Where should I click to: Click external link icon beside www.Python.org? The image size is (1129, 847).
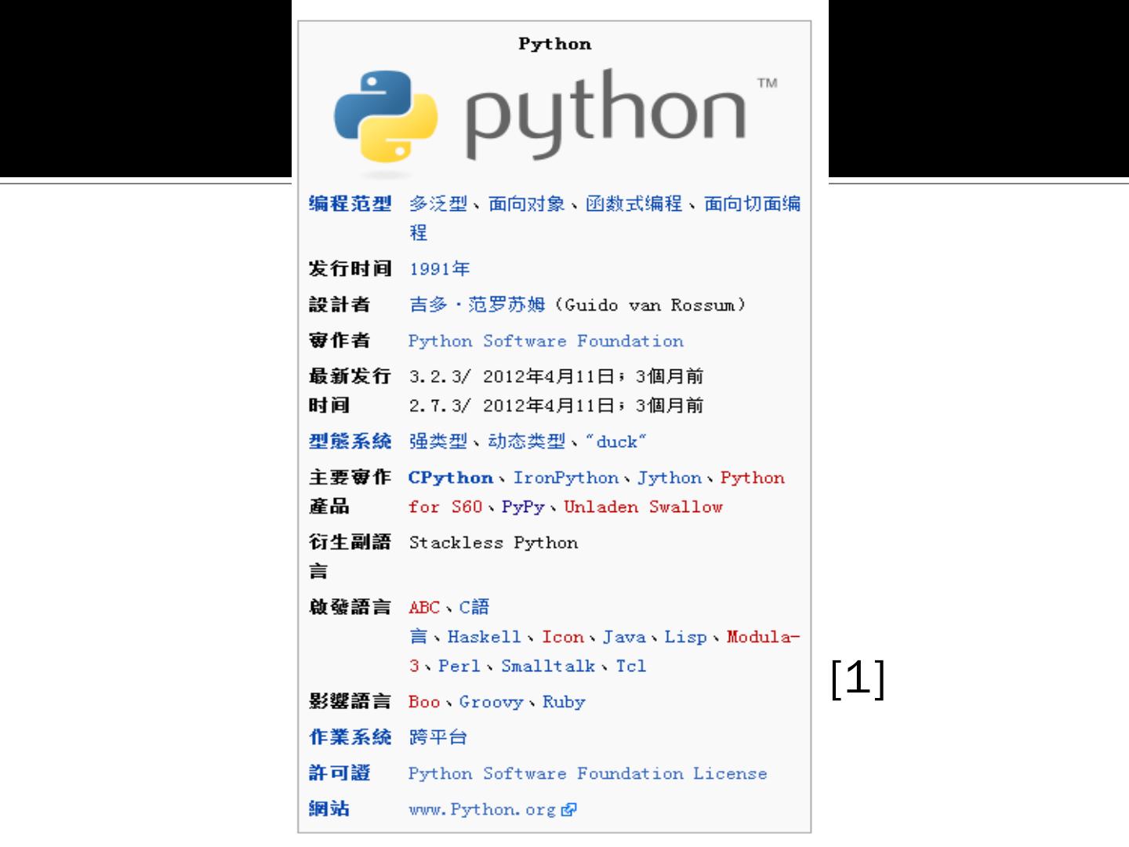tap(569, 810)
